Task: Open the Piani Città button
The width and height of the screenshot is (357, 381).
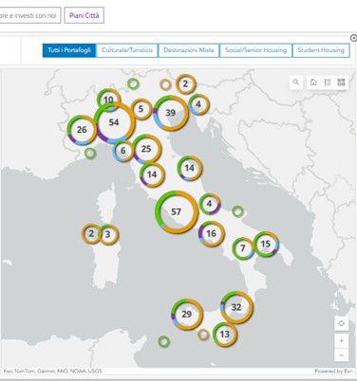Action: point(85,15)
